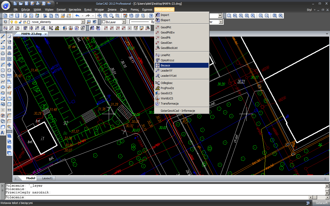Click the quick access Print icon

pyautogui.click(x=38, y=3)
